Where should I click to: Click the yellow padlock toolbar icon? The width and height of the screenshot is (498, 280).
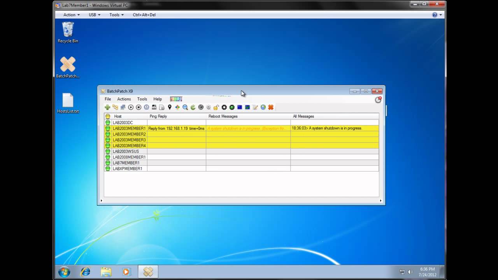216,107
